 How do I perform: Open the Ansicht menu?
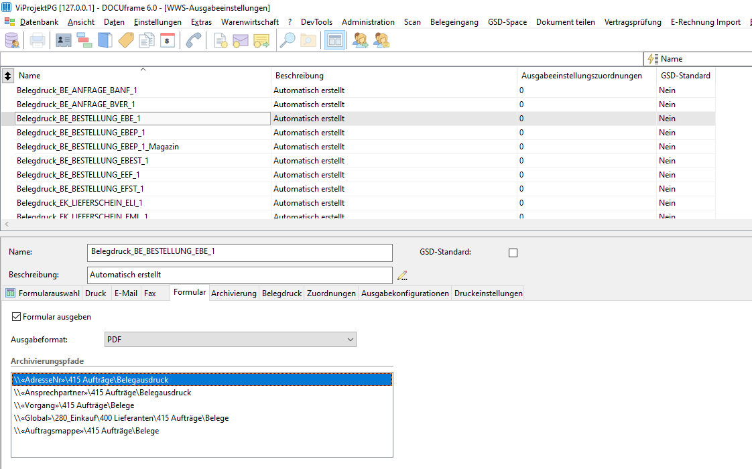(x=81, y=22)
